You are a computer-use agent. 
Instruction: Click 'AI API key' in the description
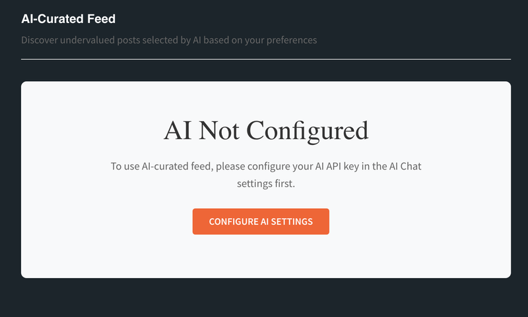[339, 166]
